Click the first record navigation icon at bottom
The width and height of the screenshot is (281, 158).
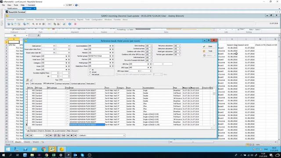pyautogui.click(x=27, y=136)
